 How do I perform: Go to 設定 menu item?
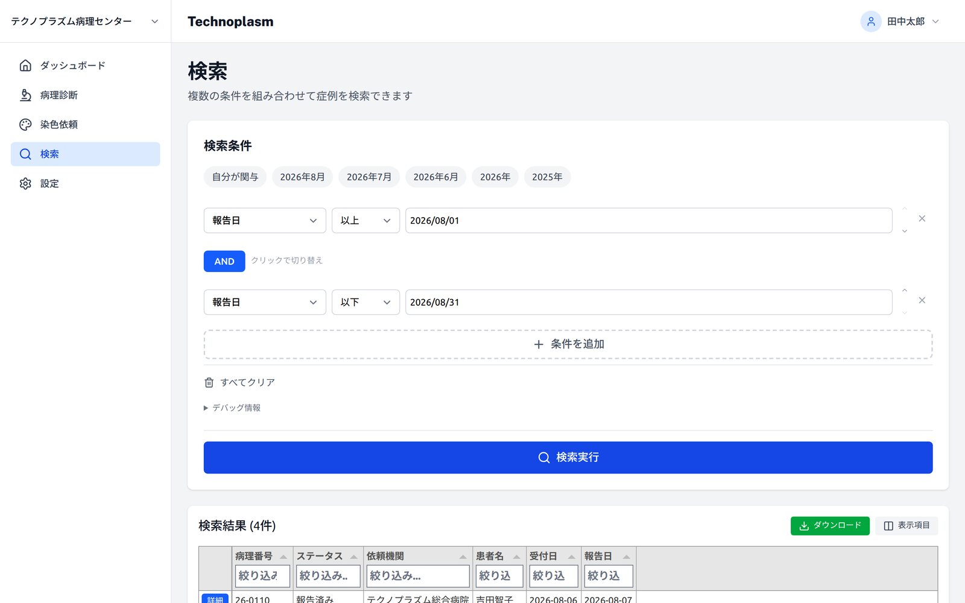85,183
